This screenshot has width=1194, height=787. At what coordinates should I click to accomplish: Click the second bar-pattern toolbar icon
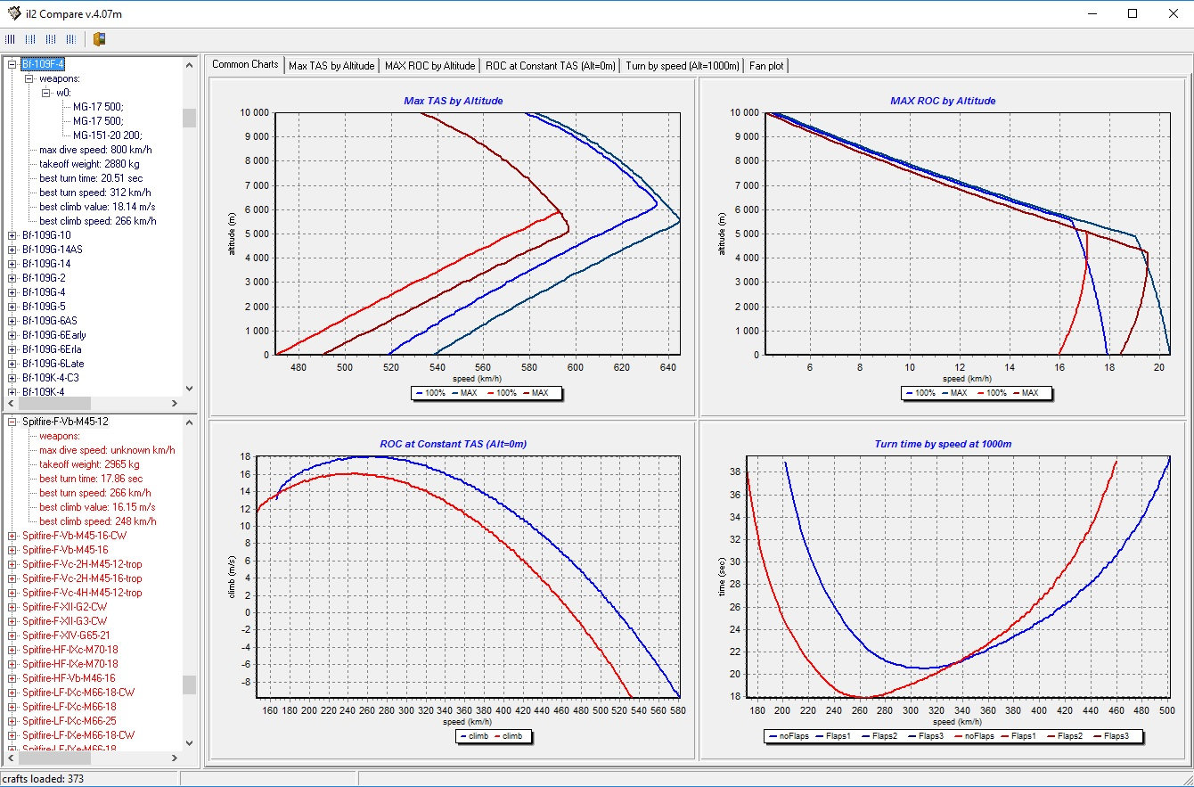(x=30, y=39)
